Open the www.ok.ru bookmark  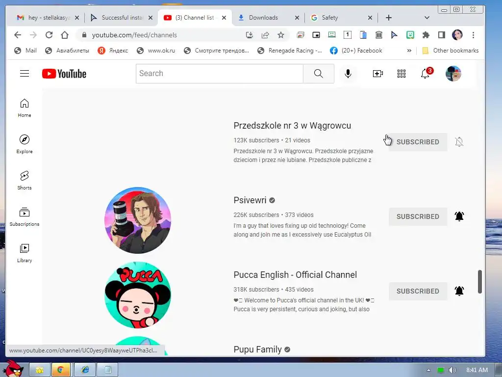pos(156,51)
